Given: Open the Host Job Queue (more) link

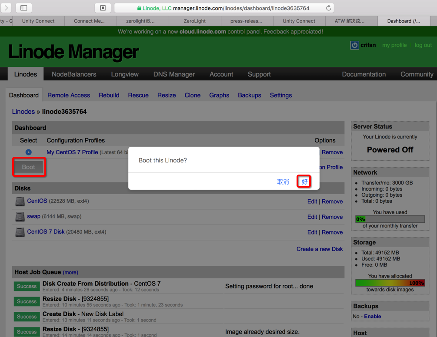Looking at the screenshot, I should point(70,272).
